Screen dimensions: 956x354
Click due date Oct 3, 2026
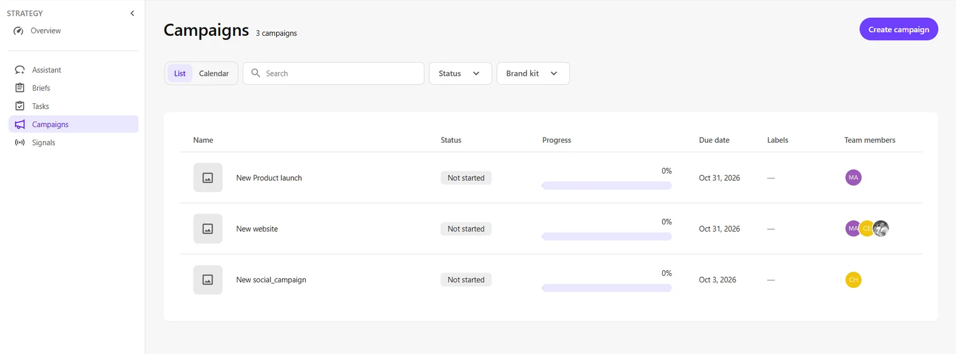pos(718,280)
